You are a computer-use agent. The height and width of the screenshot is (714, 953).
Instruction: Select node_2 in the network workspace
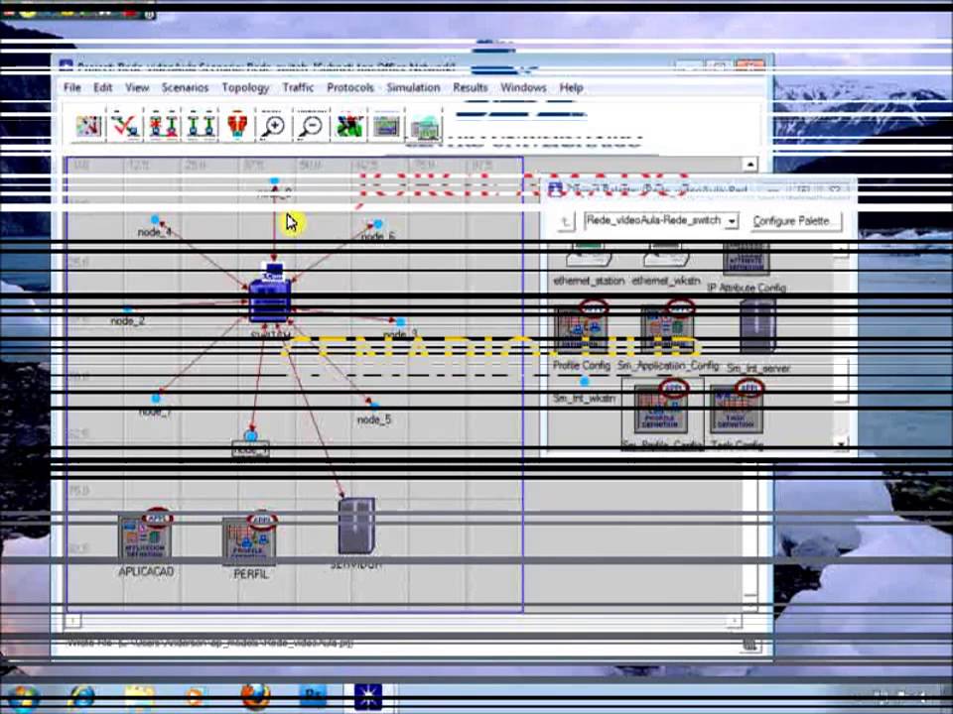pos(127,316)
